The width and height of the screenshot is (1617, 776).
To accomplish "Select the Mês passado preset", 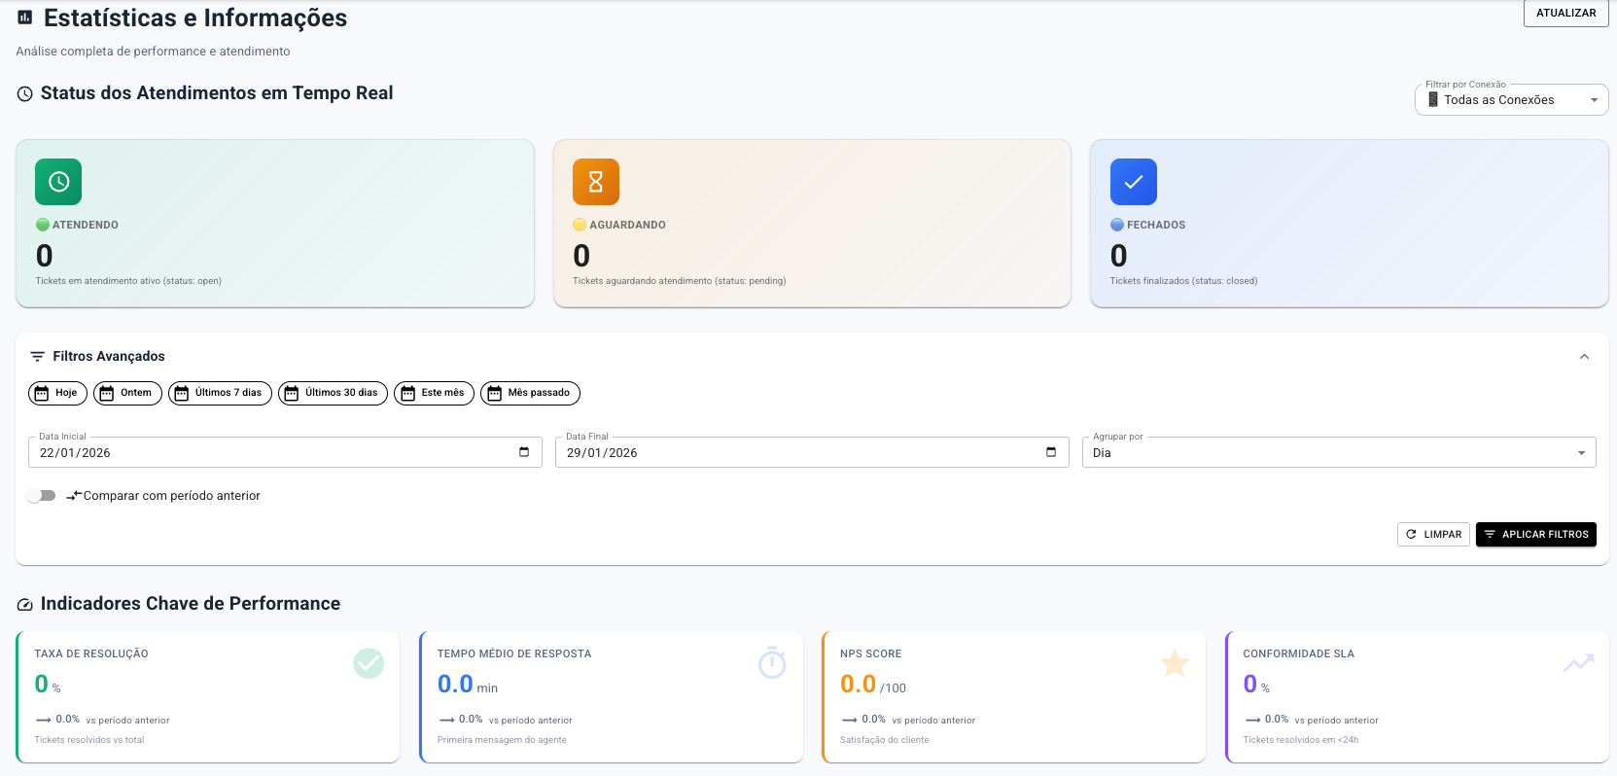I will point(530,393).
